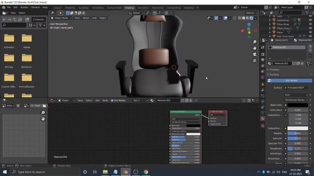The height and width of the screenshot is (176, 314).
Task: Open Global transform orientation dropdown
Action: pyautogui.click(x=136, y=13)
